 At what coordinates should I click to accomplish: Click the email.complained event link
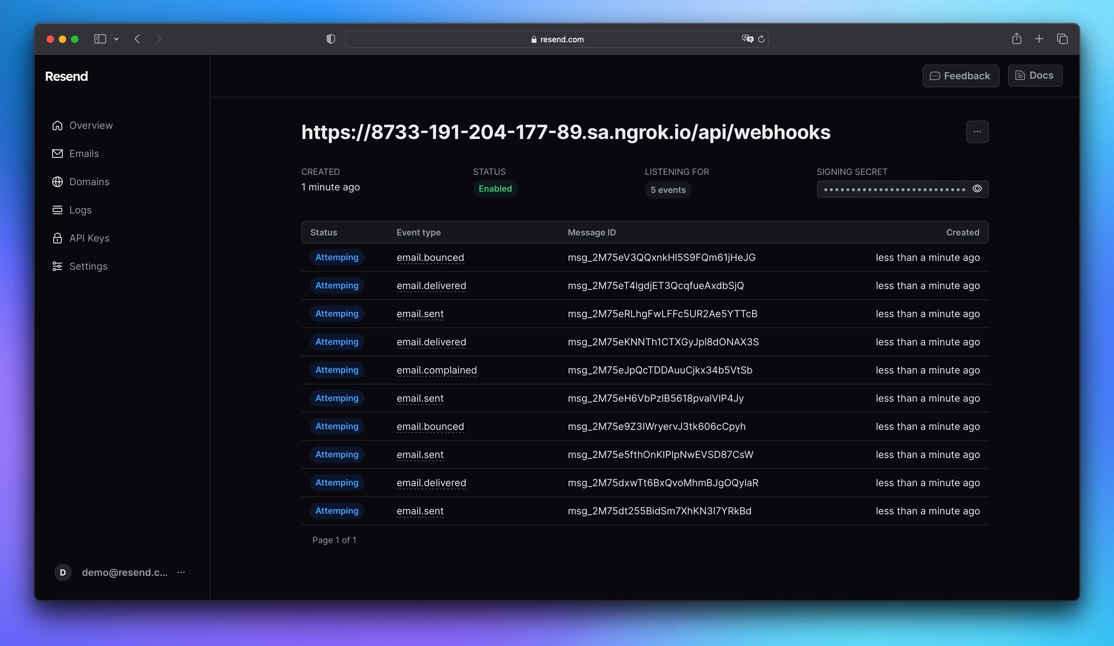click(437, 370)
